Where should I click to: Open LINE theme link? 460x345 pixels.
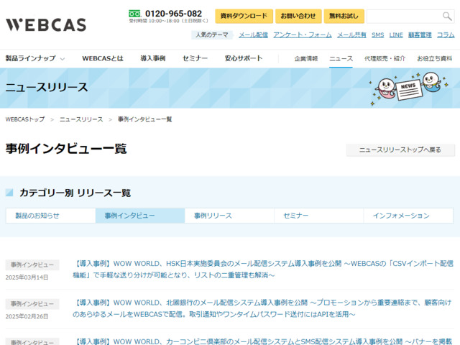point(396,35)
